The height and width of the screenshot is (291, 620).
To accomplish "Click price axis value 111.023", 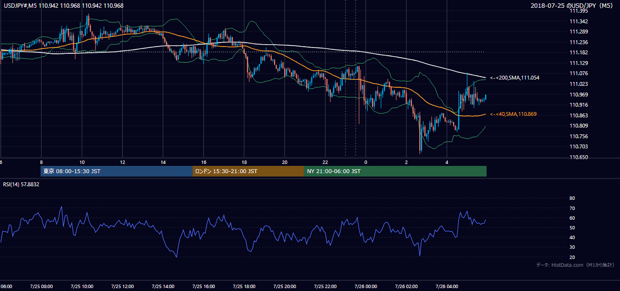I will pos(578,84).
